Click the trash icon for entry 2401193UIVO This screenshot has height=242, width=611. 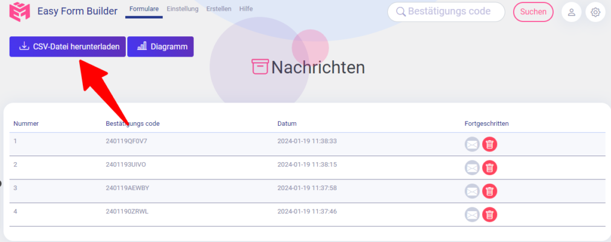pyautogui.click(x=490, y=167)
